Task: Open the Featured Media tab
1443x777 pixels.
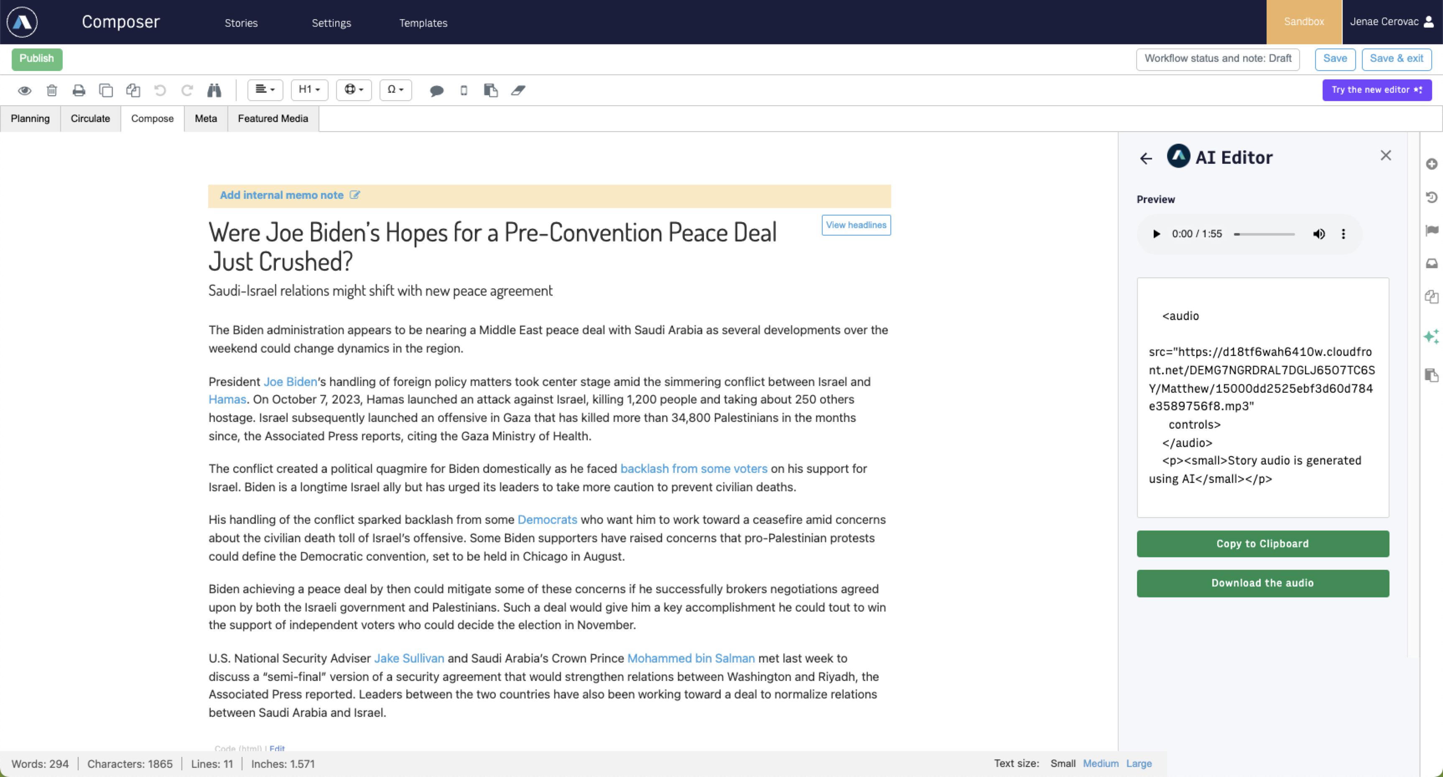Action: coord(273,119)
